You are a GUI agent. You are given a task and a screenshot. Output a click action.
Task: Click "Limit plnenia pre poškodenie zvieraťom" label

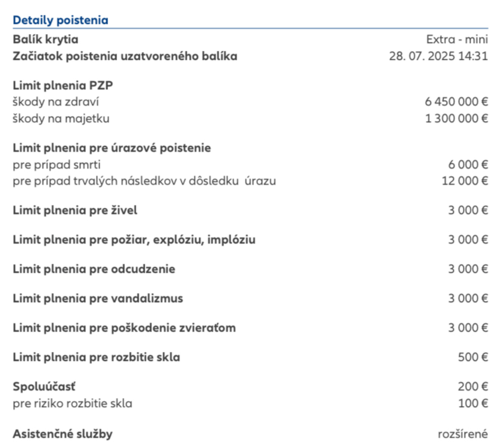[x=124, y=328]
